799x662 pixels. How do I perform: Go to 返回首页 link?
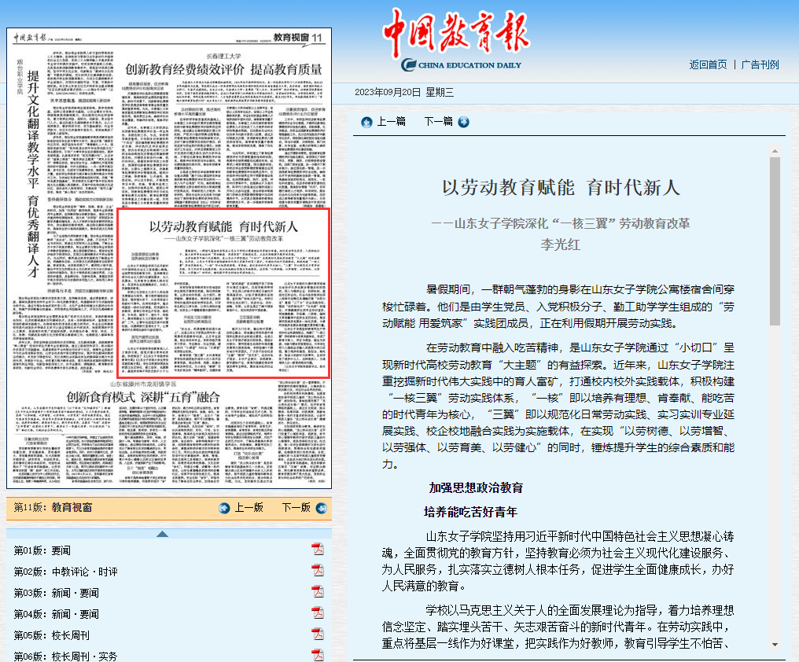pyautogui.click(x=708, y=64)
